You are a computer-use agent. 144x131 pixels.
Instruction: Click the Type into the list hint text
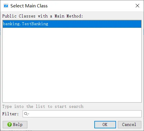43,106
